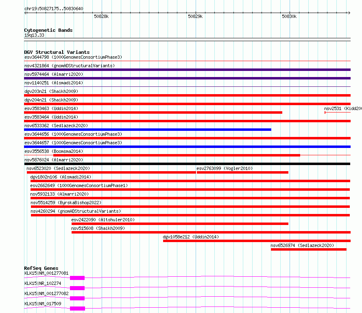Open the nsv4321864 gnomAD variant label
362x313 pixels.
click(x=70, y=66)
